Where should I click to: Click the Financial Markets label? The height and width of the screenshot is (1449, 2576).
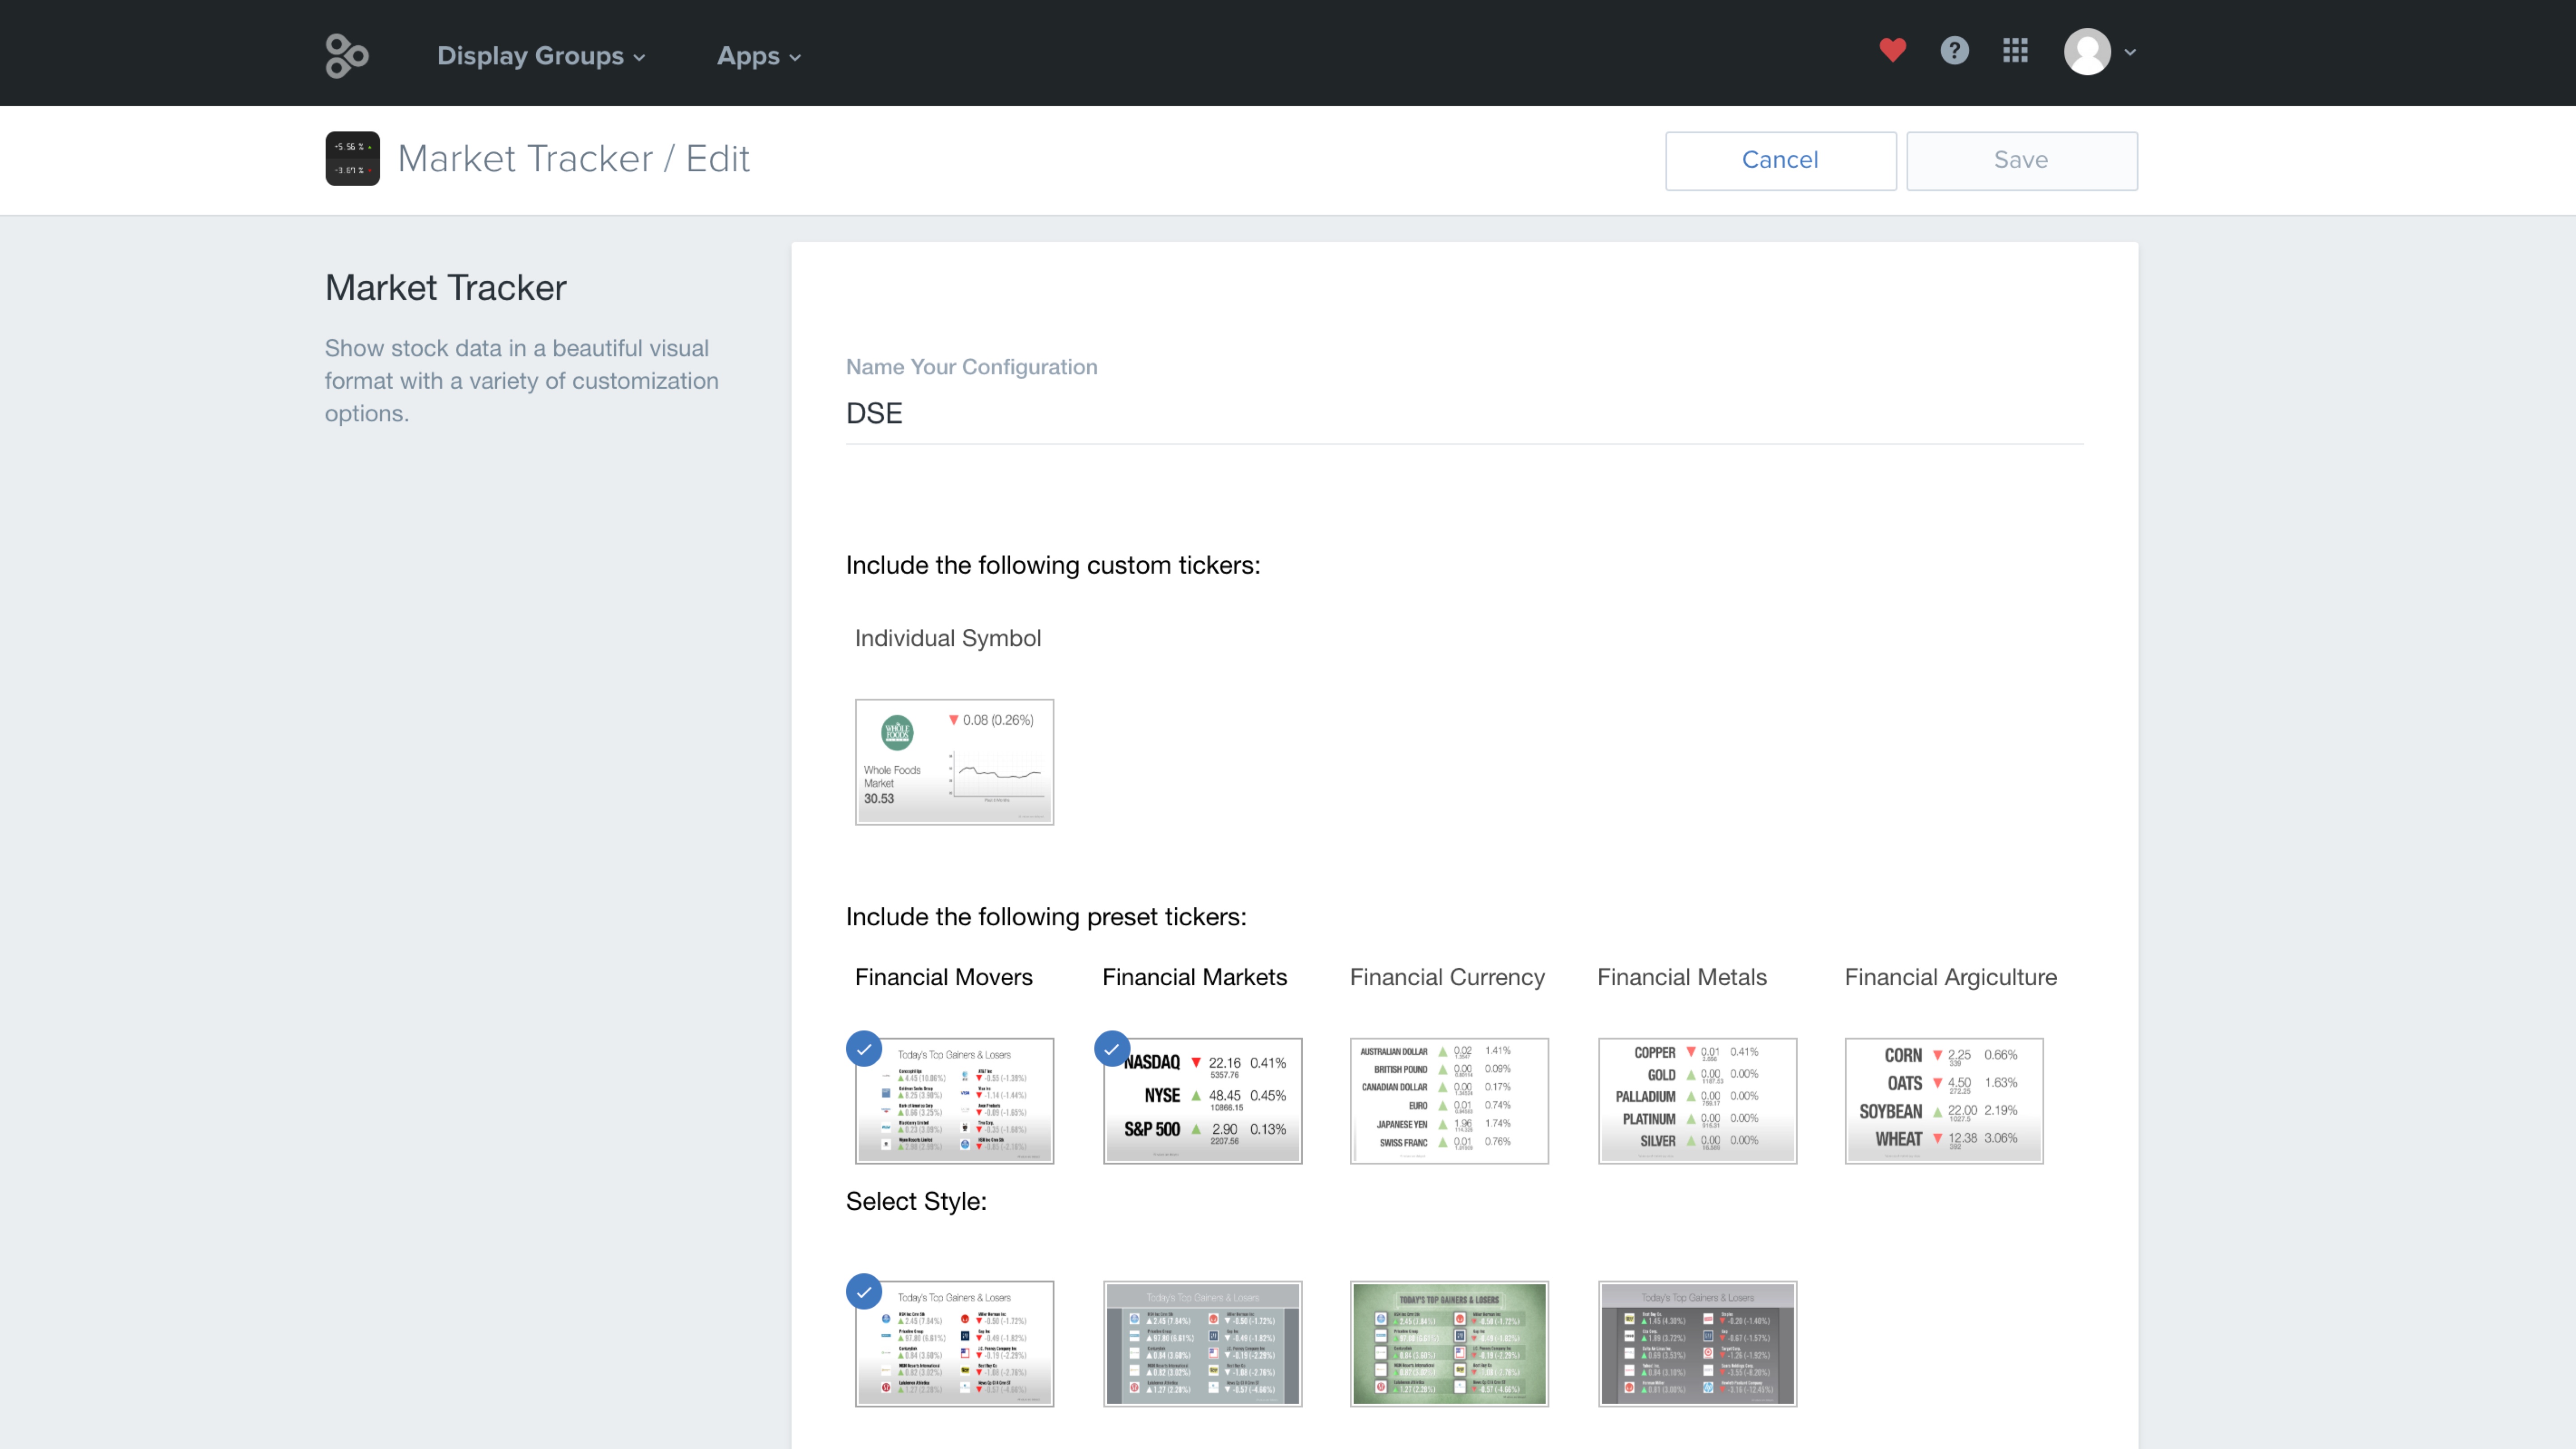coord(1194,977)
